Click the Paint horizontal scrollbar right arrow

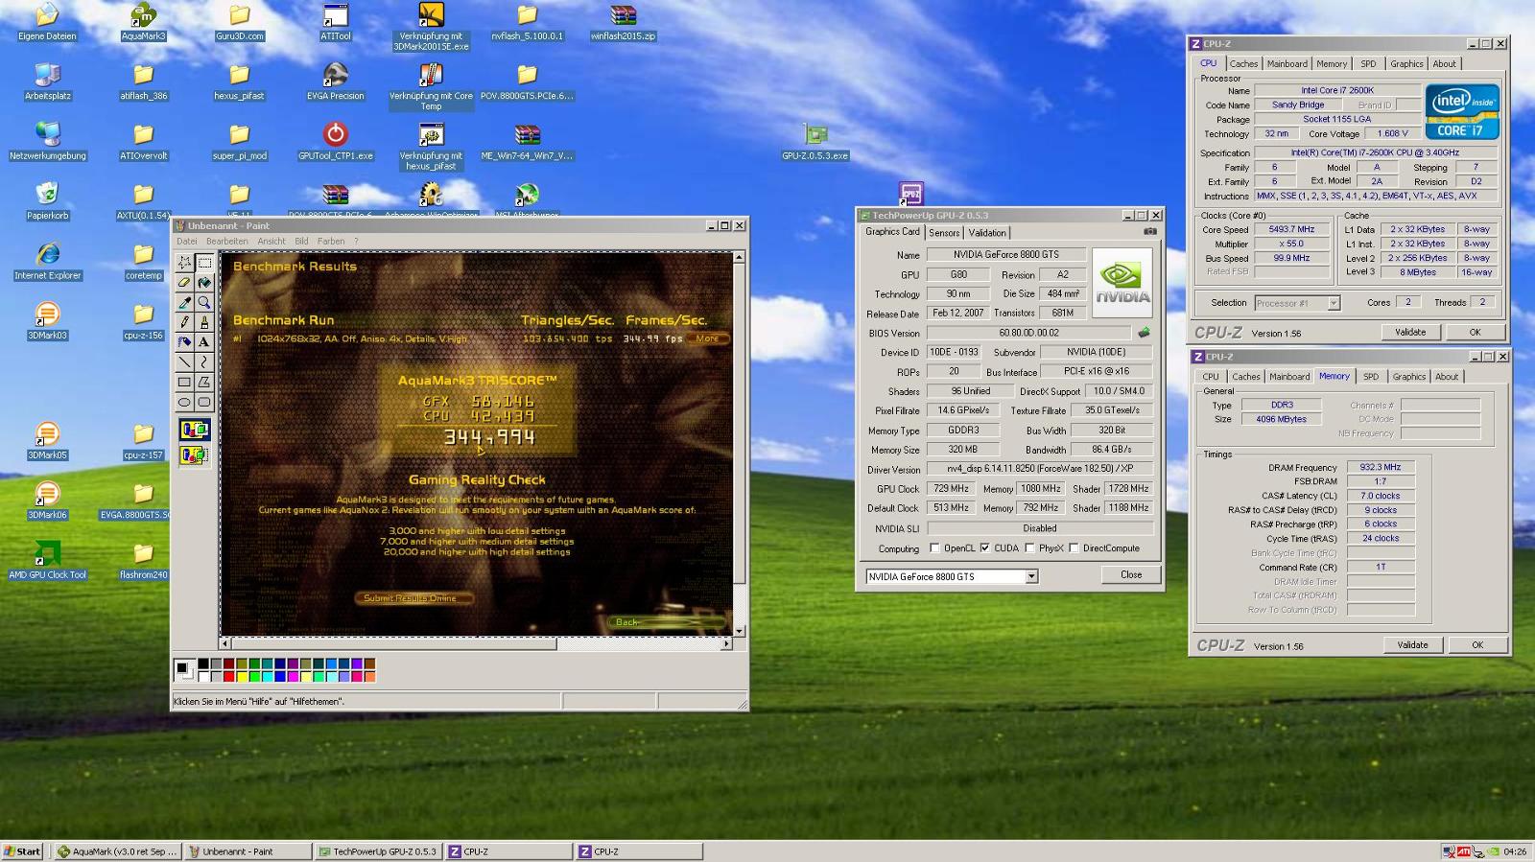[726, 643]
